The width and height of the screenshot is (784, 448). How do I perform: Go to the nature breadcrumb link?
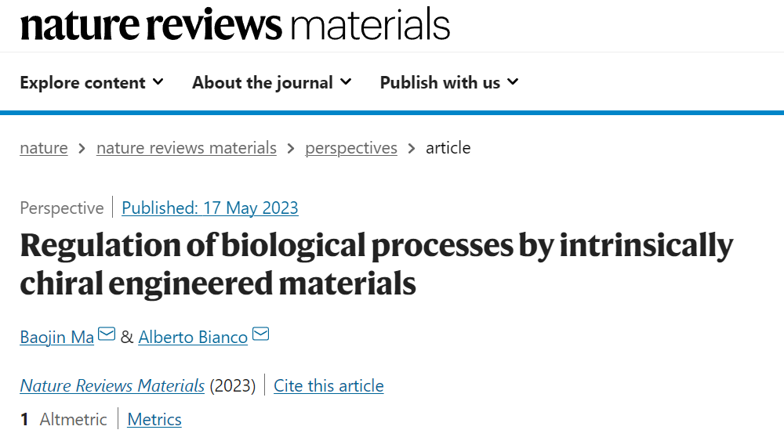pyautogui.click(x=44, y=148)
